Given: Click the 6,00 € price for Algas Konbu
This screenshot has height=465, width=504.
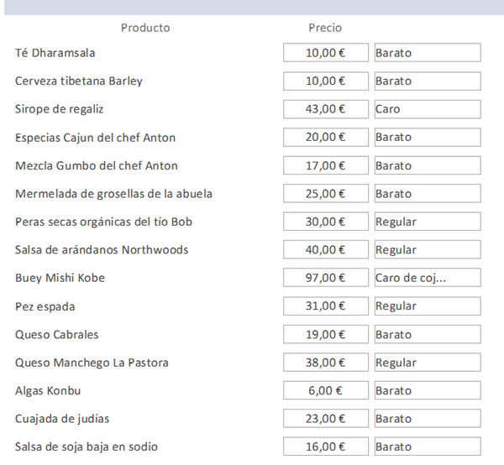Looking at the screenshot, I should 326,391.
